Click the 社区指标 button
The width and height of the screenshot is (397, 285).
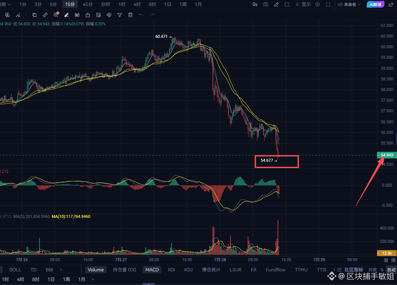354,270
